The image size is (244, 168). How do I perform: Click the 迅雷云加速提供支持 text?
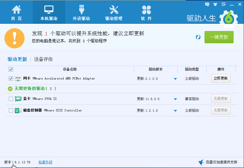coord(221,162)
